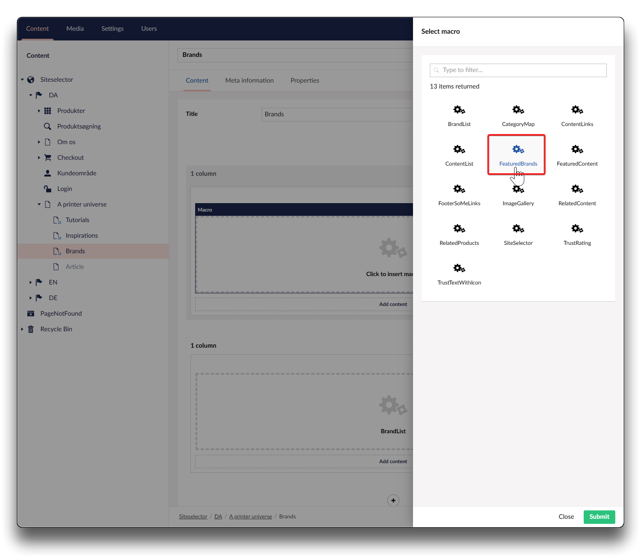Pick the TrustRating macro icon
Screen dimensions: 641x558
pos(577,229)
